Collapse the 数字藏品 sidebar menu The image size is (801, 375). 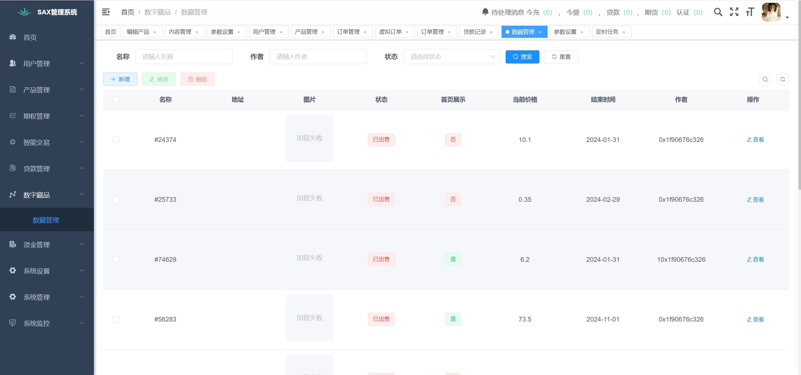pos(82,194)
